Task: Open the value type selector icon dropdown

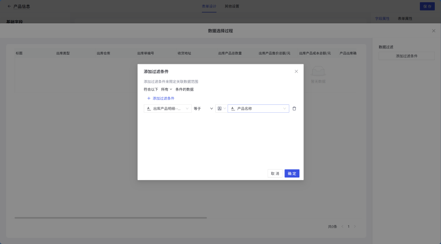Action: [x=221, y=108]
